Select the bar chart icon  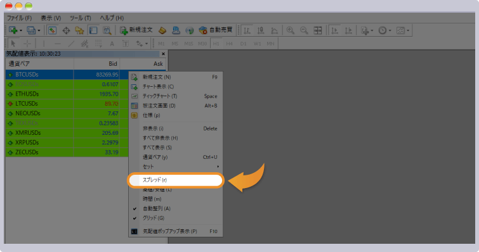pos(247,30)
